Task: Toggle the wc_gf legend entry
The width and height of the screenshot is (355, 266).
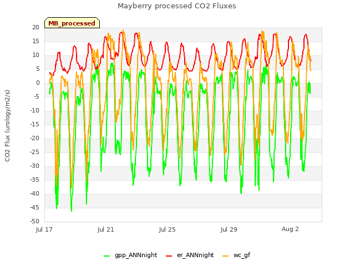Action: click(236, 255)
